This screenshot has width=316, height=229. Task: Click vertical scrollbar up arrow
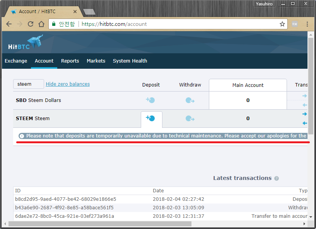click(x=311, y=35)
